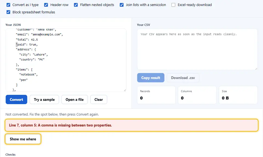Click the Your JSON label

[13, 25]
